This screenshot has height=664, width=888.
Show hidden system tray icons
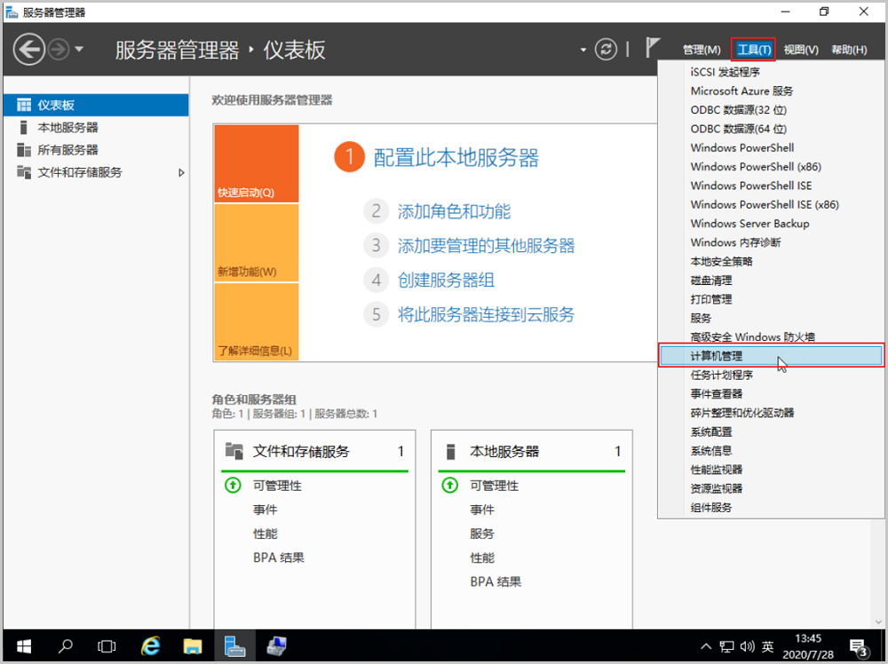click(x=706, y=646)
